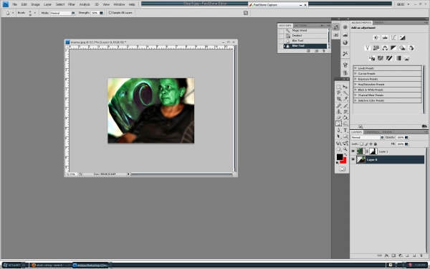The image size is (430, 269).
Task: Add a Vibrance adjustment
Action: point(368,48)
